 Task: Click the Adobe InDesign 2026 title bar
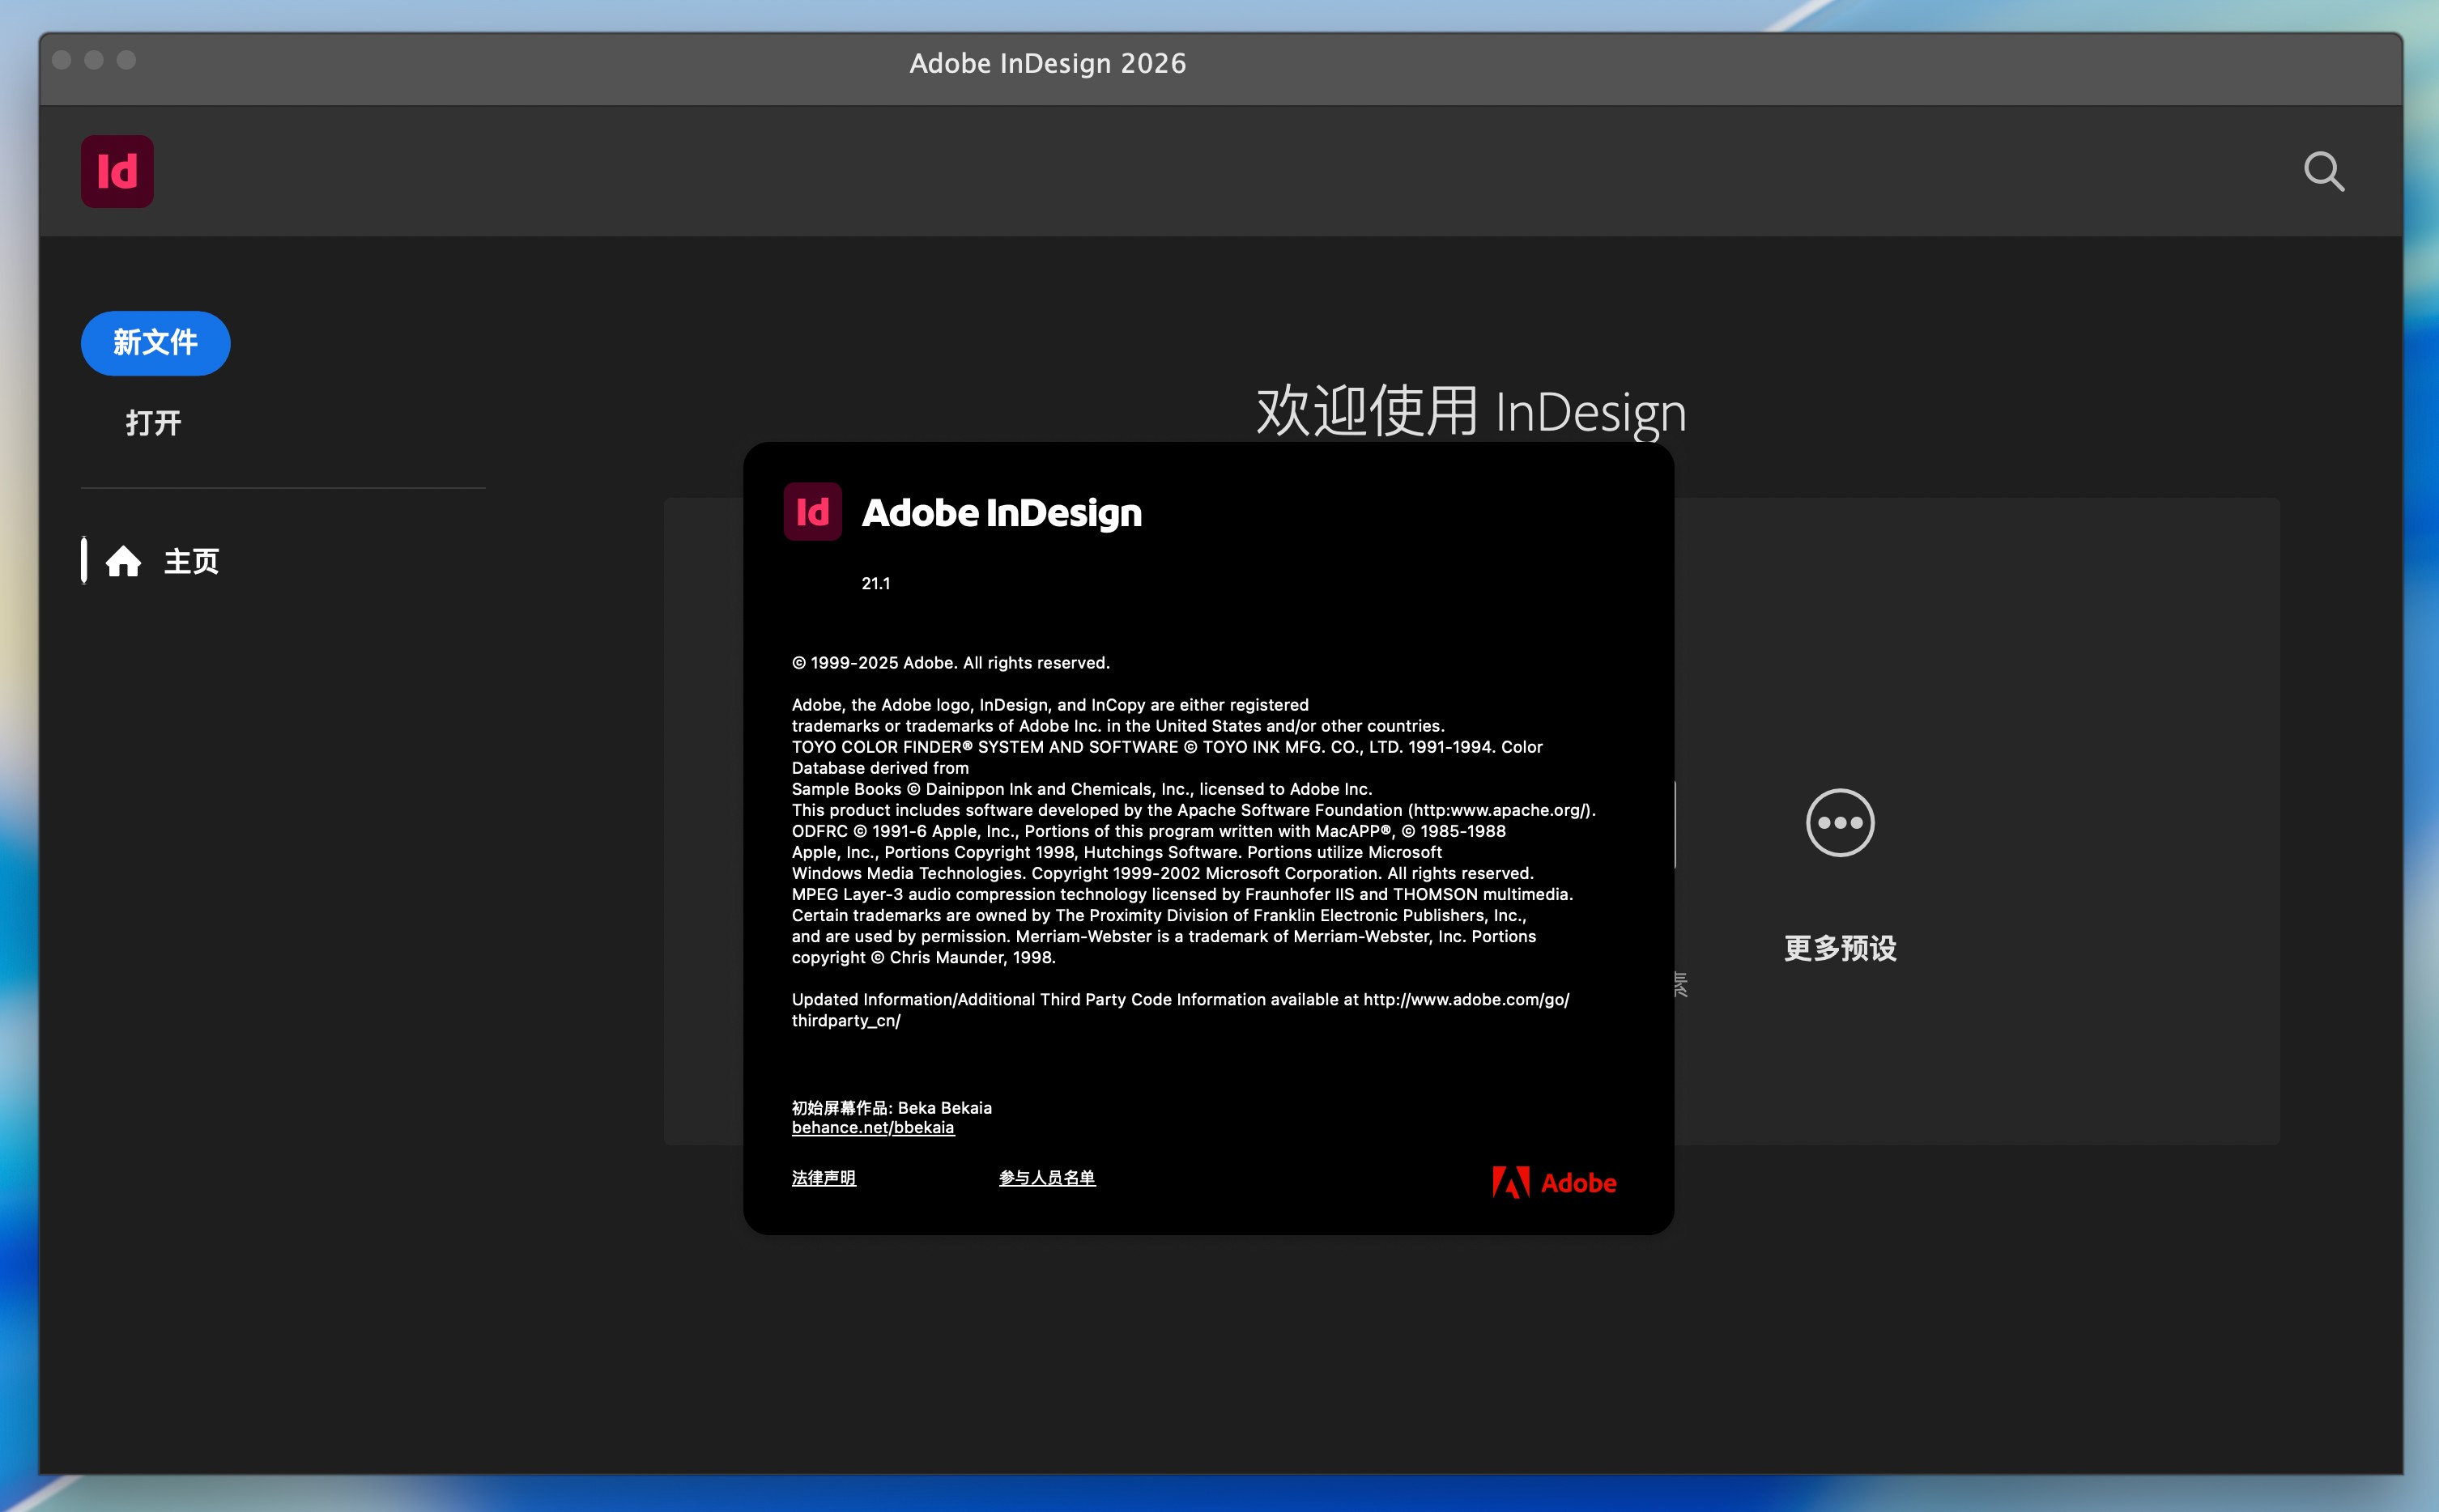(1046, 63)
